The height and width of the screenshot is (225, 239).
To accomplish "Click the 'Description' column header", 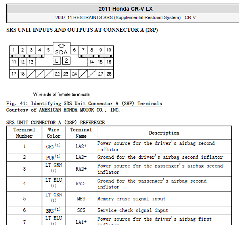I will click(164, 133).
